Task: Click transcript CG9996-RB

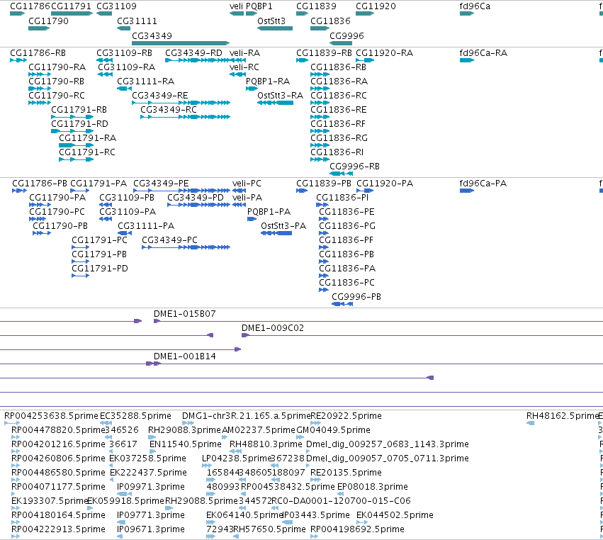Action: click(x=354, y=166)
